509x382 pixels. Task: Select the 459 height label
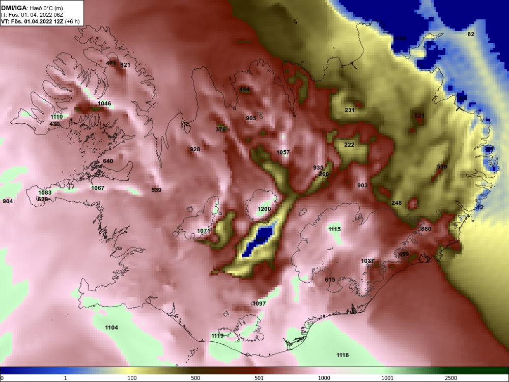(404, 254)
